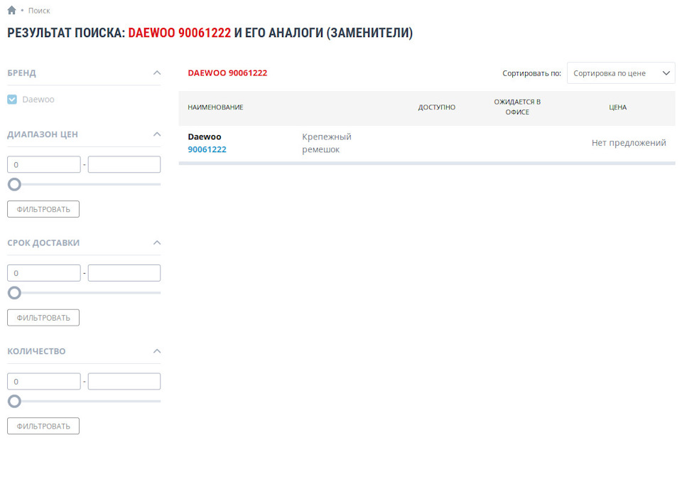Click Фильтровать button under Количество

click(x=43, y=426)
